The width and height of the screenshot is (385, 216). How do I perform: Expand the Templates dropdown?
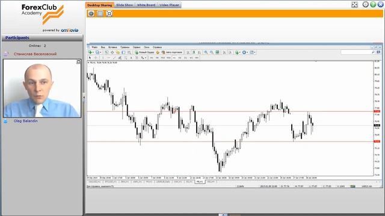tap(254, 52)
